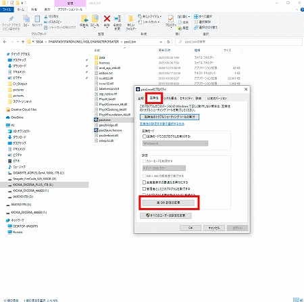Viewport: 304px width, 302px height.
Task: Check run as administrator checkbox
Action: [x=144, y=188]
